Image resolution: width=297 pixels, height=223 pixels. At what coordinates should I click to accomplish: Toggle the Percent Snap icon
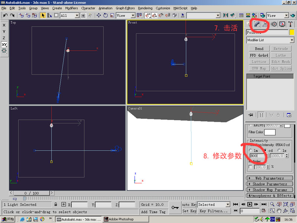coord(161,15)
